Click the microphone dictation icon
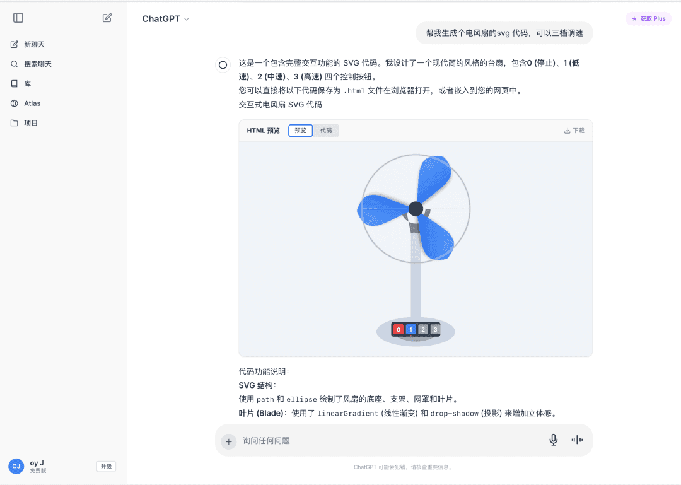This screenshot has width=681, height=485. (553, 440)
